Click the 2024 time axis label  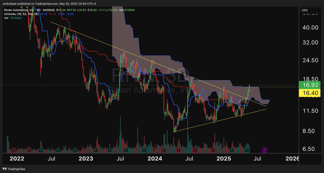(155, 158)
